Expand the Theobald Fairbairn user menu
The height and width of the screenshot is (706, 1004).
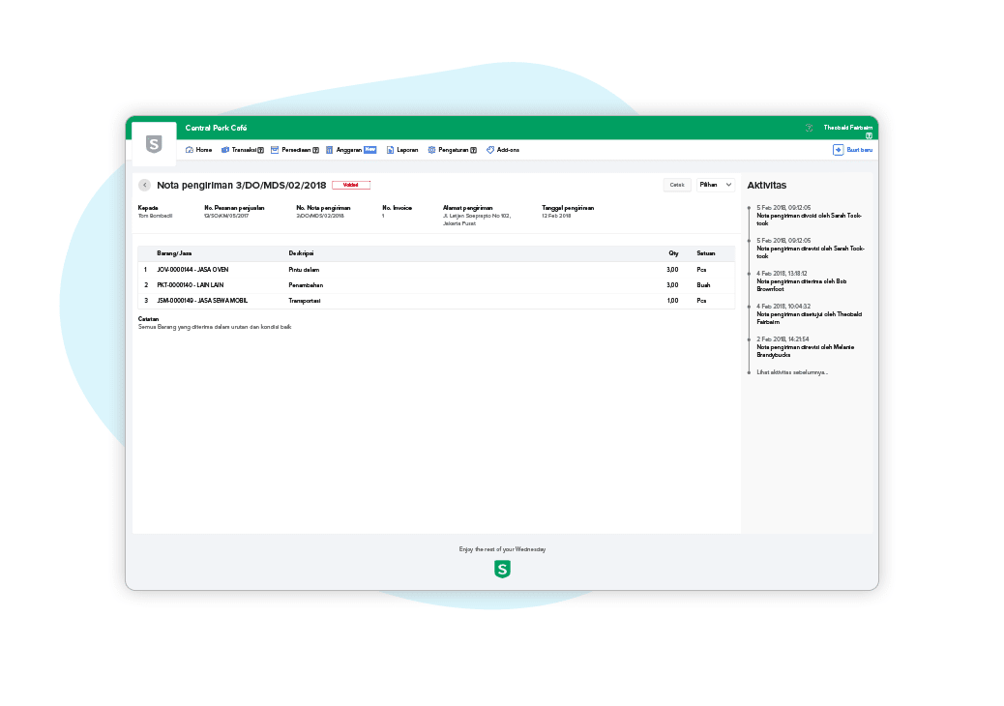[x=869, y=135]
